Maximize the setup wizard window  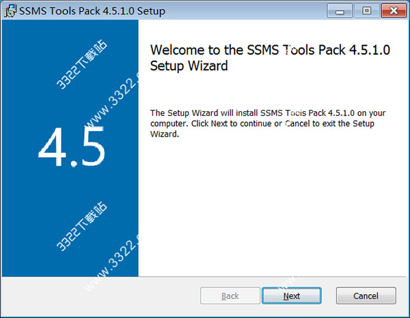click(366, 11)
